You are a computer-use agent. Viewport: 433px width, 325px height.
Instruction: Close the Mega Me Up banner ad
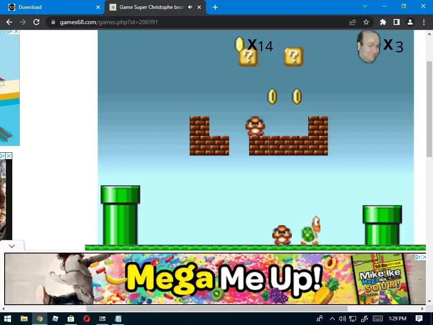point(424,257)
